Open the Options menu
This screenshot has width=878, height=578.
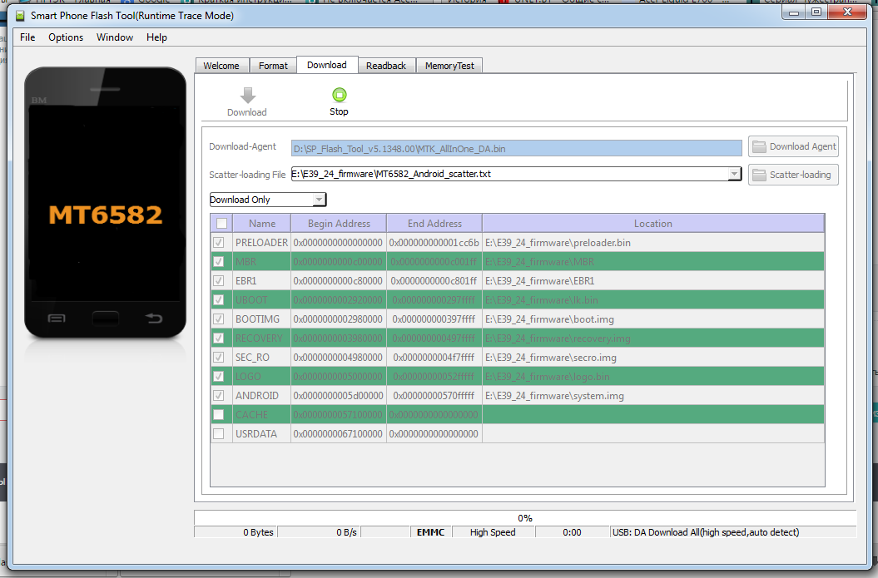(66, 37)
